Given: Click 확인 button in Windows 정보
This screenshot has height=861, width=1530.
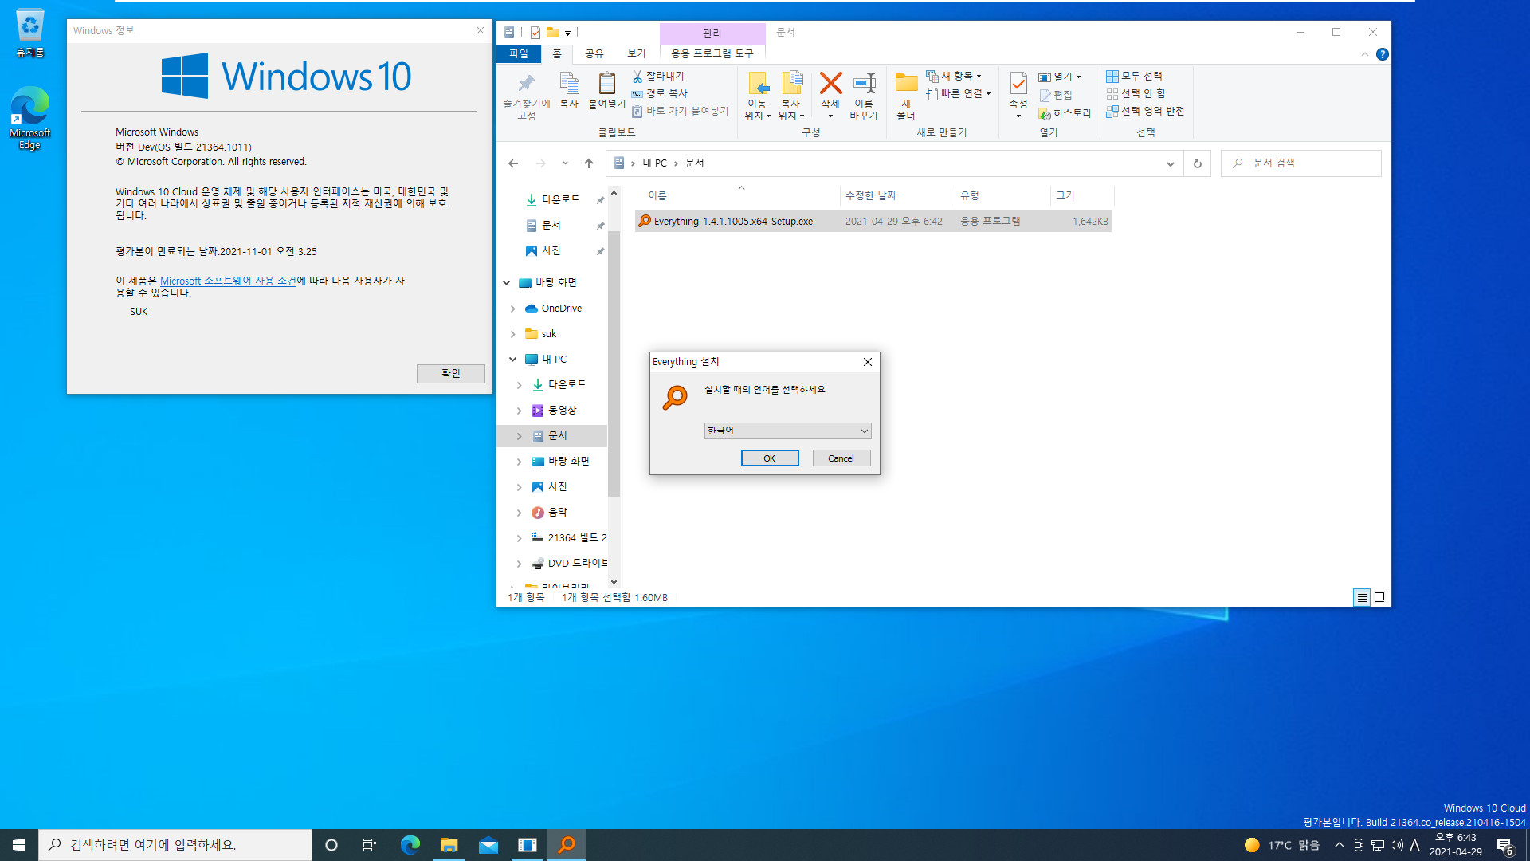Looking at the screenshot, I should tap(451, 373).
